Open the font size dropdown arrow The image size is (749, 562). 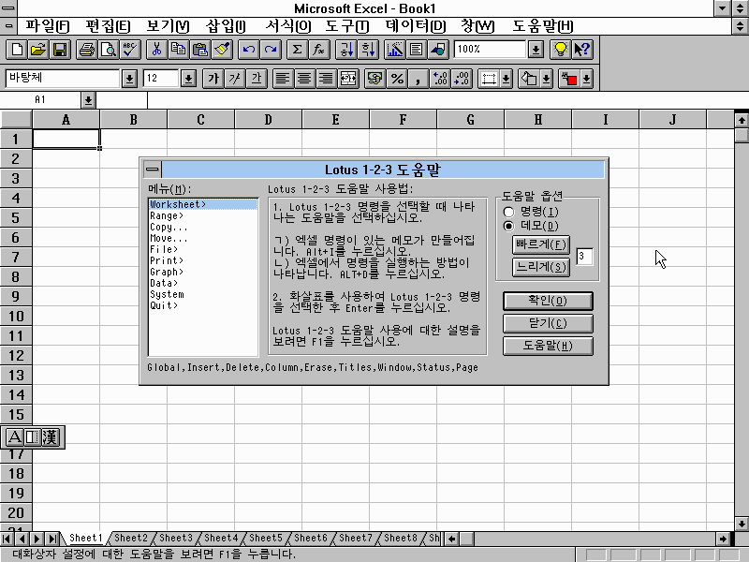click(x=189, y=79)
